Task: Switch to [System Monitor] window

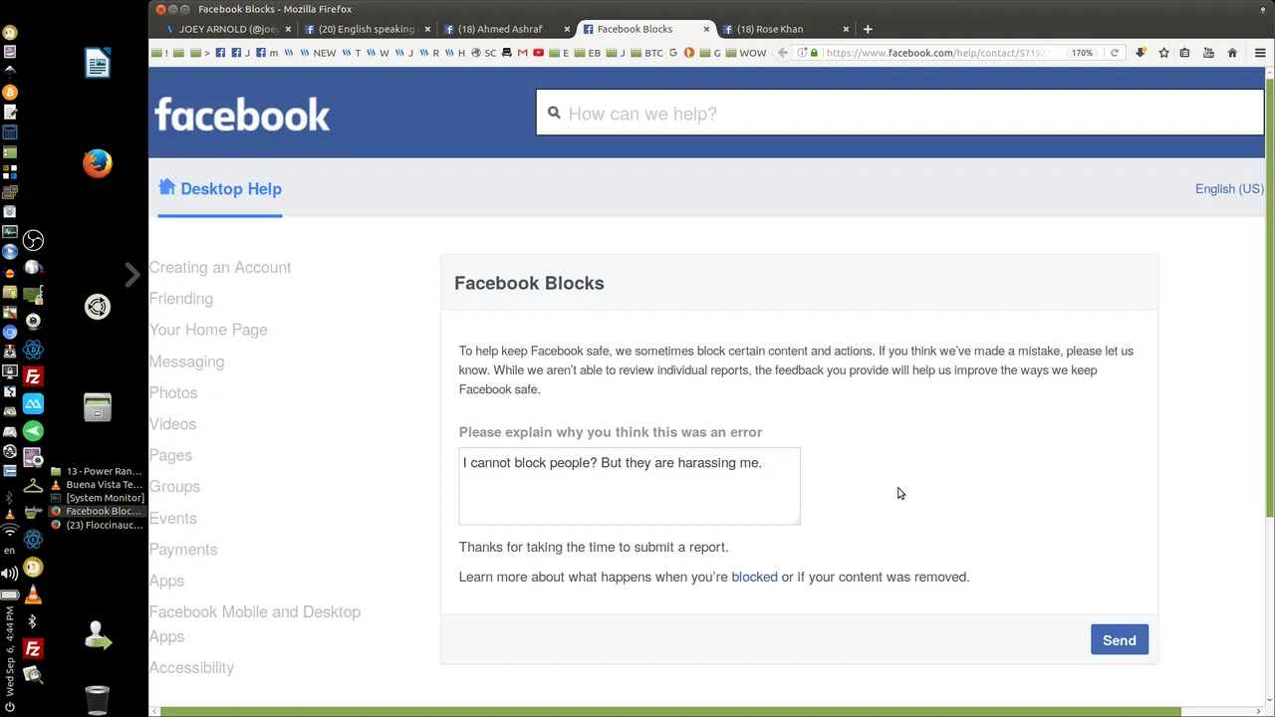Action: 97,498
